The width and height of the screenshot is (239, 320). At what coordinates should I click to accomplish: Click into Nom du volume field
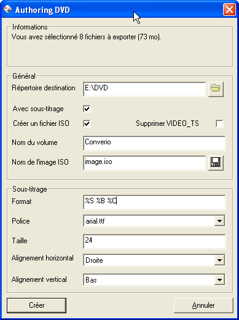pos(154,143)
